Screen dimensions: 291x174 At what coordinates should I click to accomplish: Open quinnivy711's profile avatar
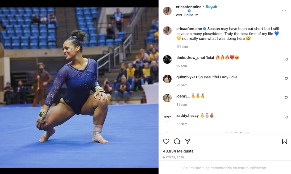click(167, 79)
